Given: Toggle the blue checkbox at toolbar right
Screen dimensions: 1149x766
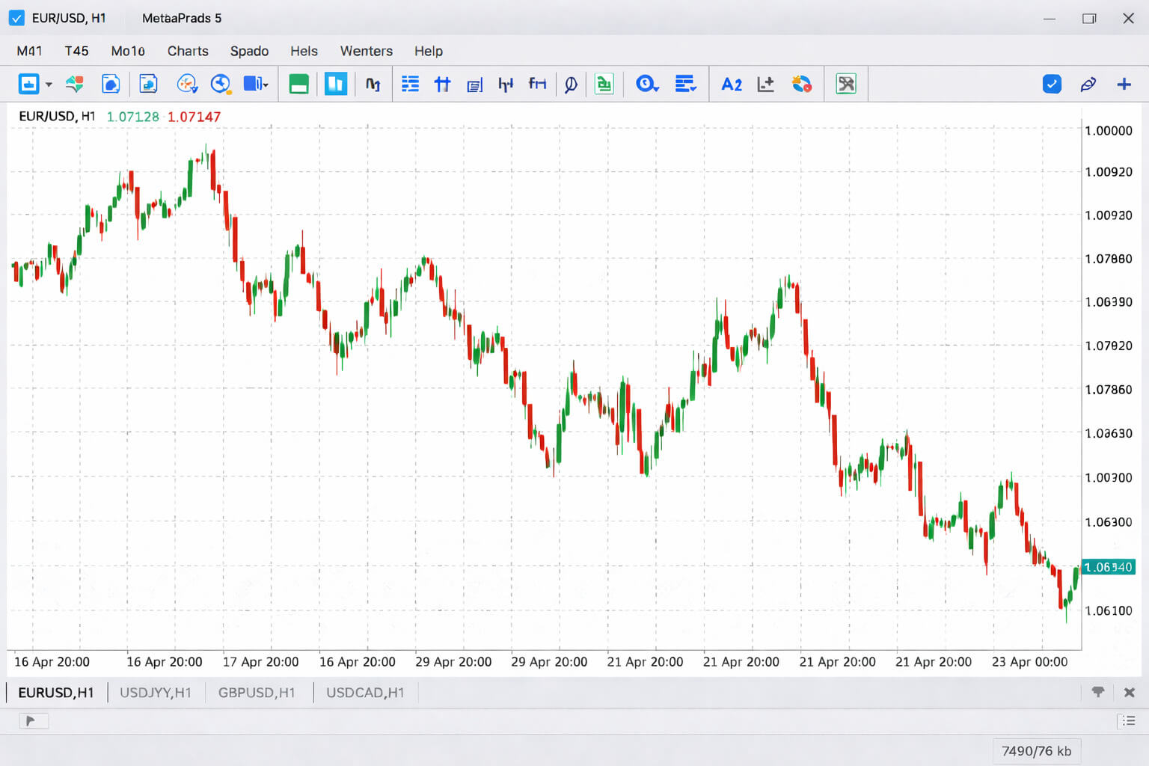Looking at the screenshot, I should [x=1052, y=84].
